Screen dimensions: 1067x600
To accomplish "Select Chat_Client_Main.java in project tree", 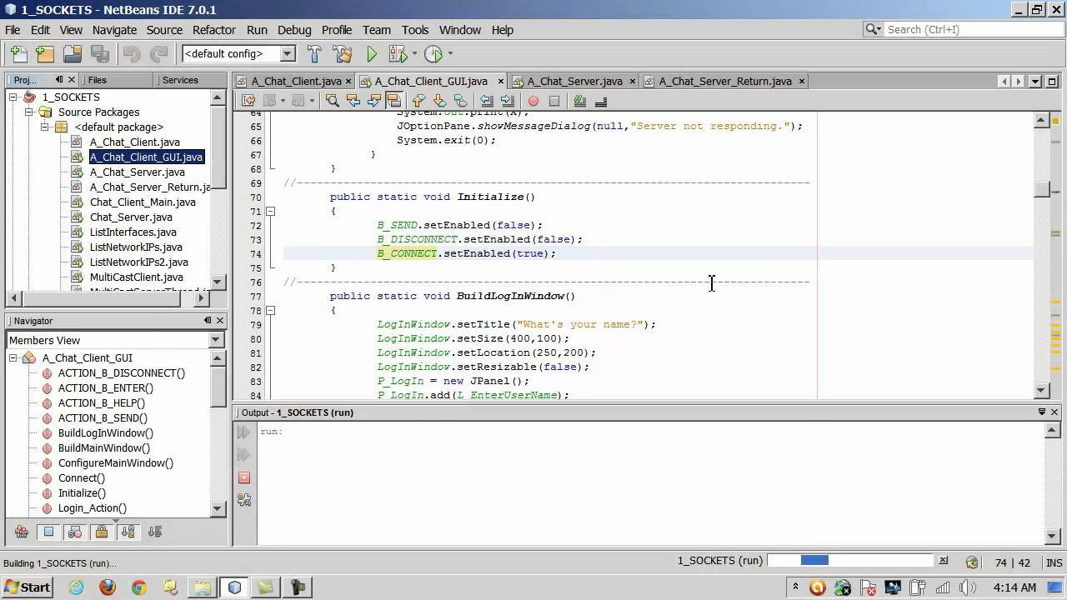I will click(x=143, y=202).
